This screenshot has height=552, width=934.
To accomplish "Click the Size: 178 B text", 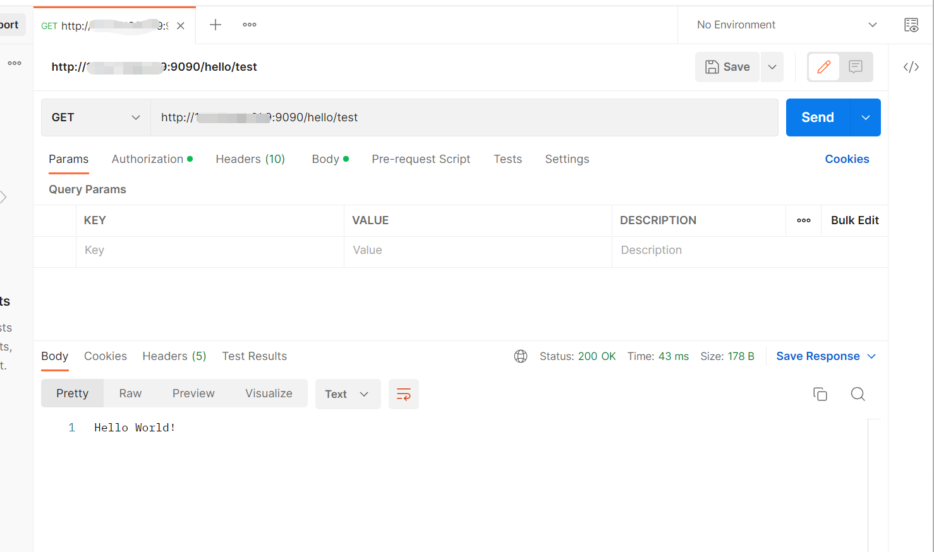I will (727, 356).
